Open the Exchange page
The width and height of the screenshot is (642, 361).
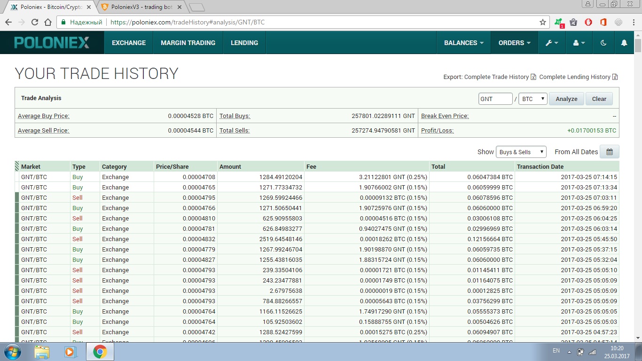coord(129,43)
